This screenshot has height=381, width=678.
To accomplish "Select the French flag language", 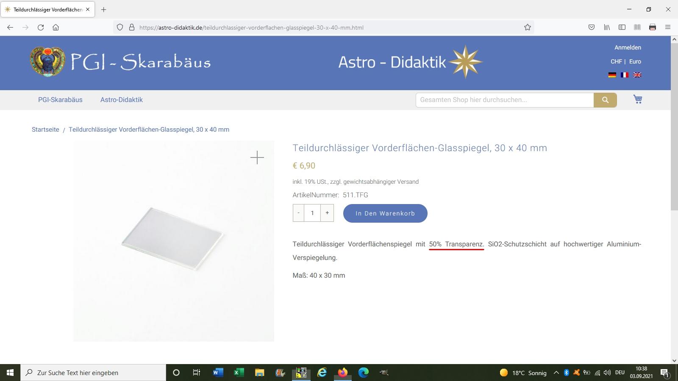I will coord(625,75).
